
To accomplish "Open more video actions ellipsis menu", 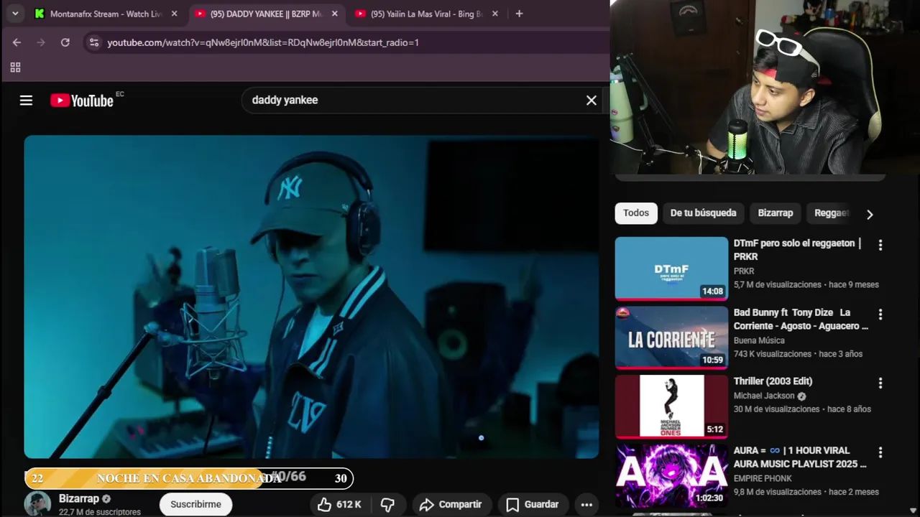I will [586, 505].
